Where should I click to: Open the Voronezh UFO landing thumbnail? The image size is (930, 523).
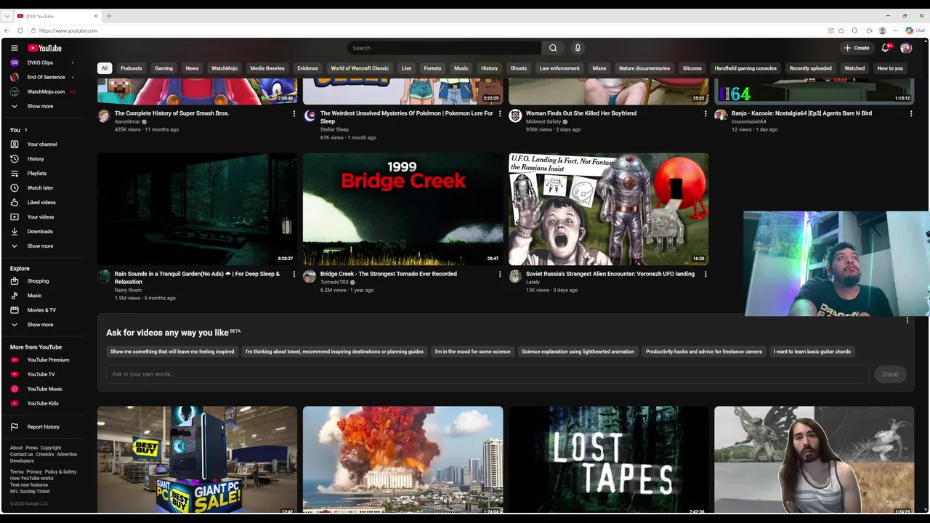(x=608, y=208)
